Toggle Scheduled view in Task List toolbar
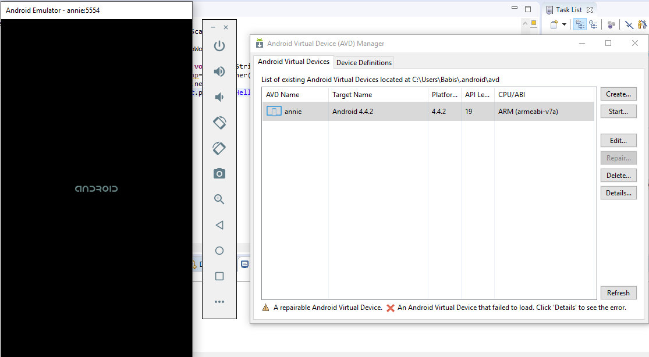649x357 pixels. tap(594, 25)
